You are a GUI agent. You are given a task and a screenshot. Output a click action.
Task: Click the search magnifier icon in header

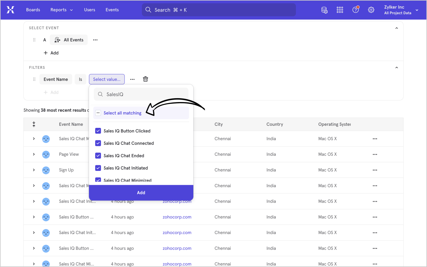pos(148,10)
